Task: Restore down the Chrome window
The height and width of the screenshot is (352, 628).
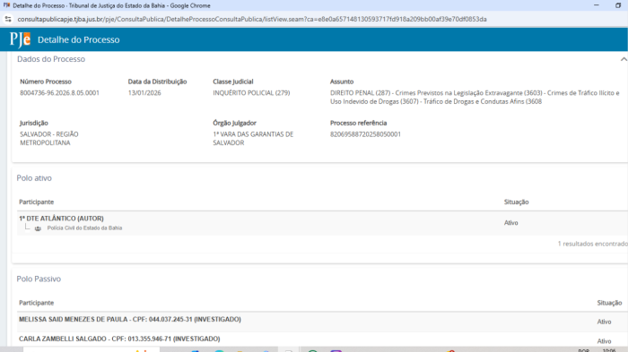Action: tap(618, 5)
